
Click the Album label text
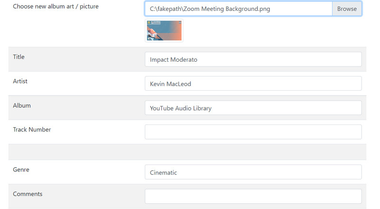coord(22,105)
